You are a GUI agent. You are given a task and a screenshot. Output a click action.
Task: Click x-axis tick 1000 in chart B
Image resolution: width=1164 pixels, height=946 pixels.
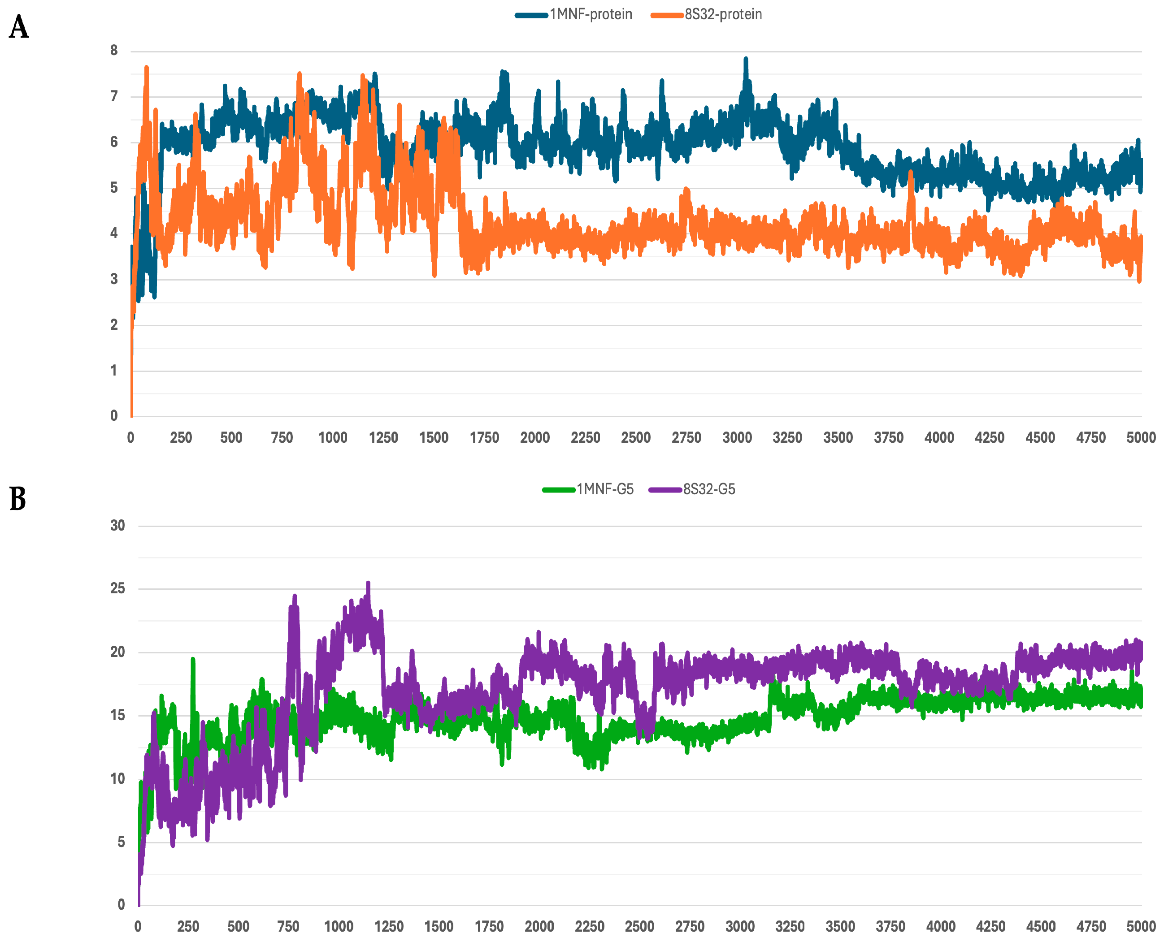(339, 926)
